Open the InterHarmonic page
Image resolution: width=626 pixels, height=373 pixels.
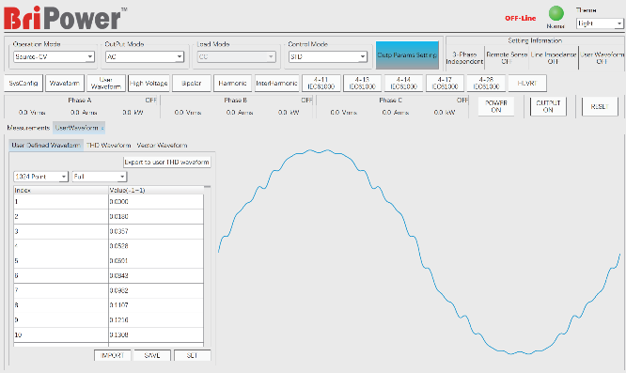tap(276, 83)
